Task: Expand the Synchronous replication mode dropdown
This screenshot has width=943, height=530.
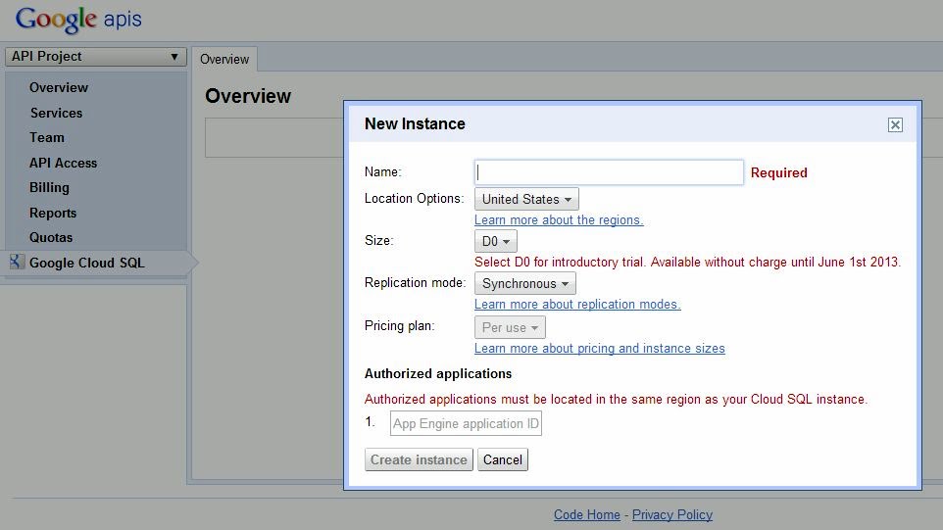Action: pyautogui.click(x=524, y=283)
